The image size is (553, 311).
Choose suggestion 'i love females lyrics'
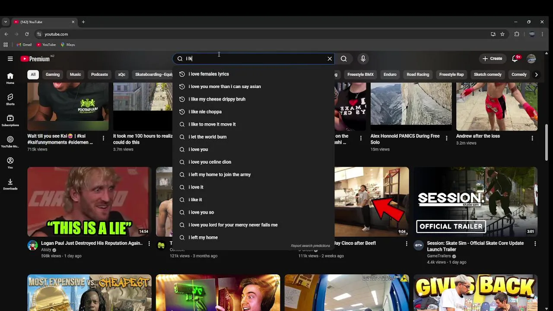254,74
